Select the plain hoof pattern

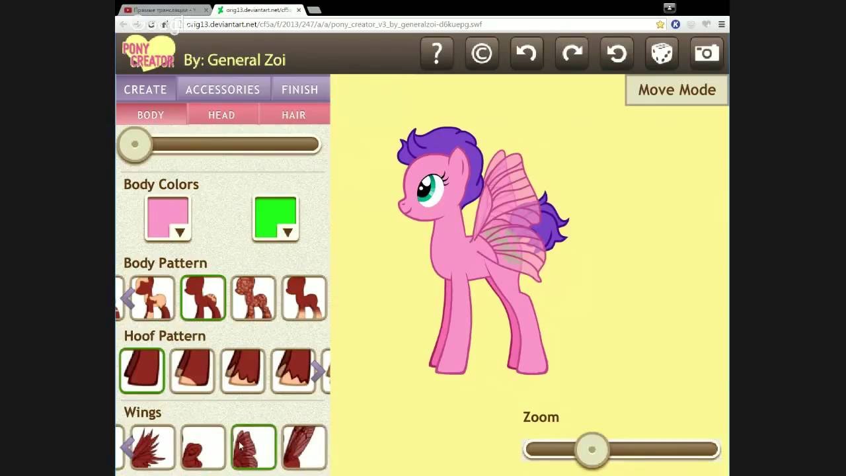pyautogui.click(x=142, y=371)
